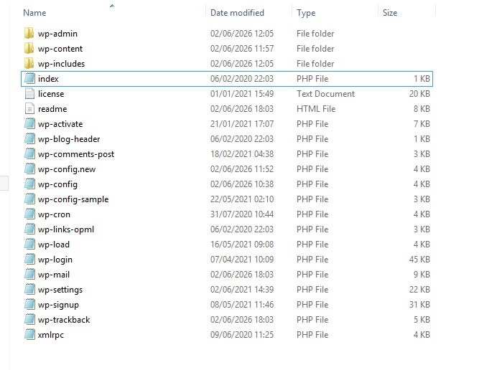Sort by the Date modified column
The image size is (479, 370).
click(x=237, y=13)
